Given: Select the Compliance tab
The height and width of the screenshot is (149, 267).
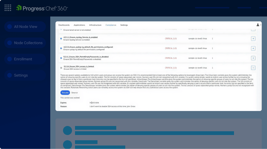Looking at the screenshot, I should point(111,25).
